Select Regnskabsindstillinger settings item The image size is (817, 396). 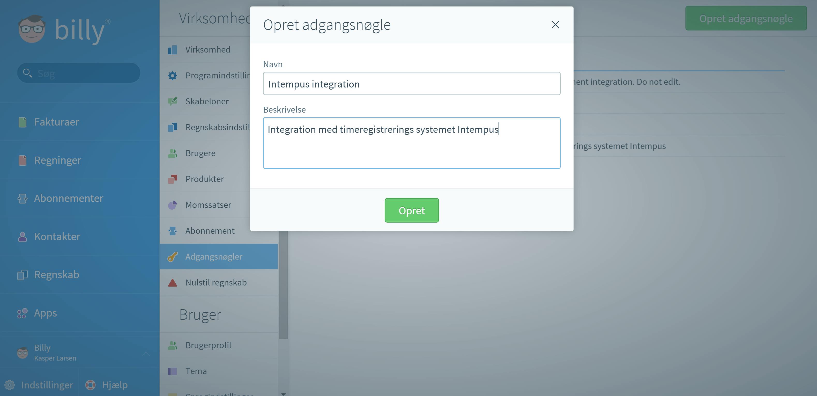point(219,127)
